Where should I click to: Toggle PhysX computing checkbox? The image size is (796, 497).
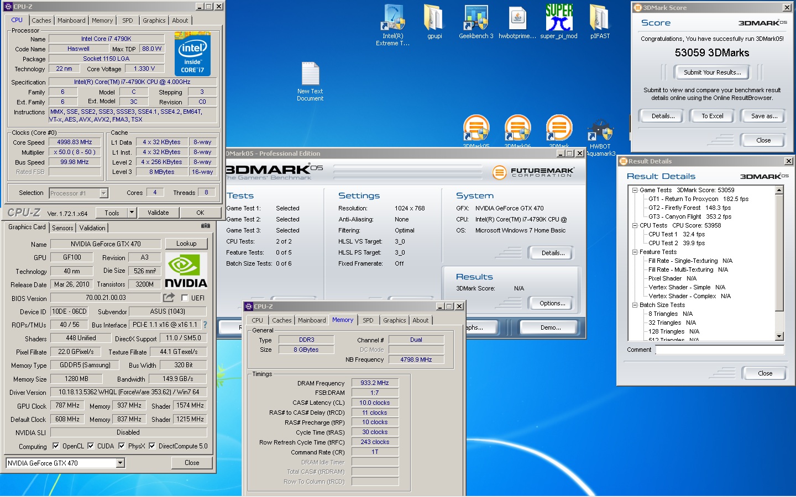pos(122,446)
